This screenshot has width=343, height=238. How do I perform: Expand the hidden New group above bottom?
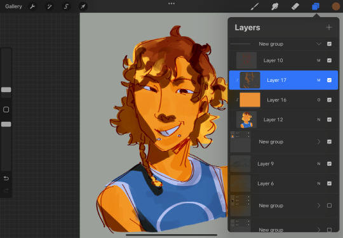coord(319,206)
